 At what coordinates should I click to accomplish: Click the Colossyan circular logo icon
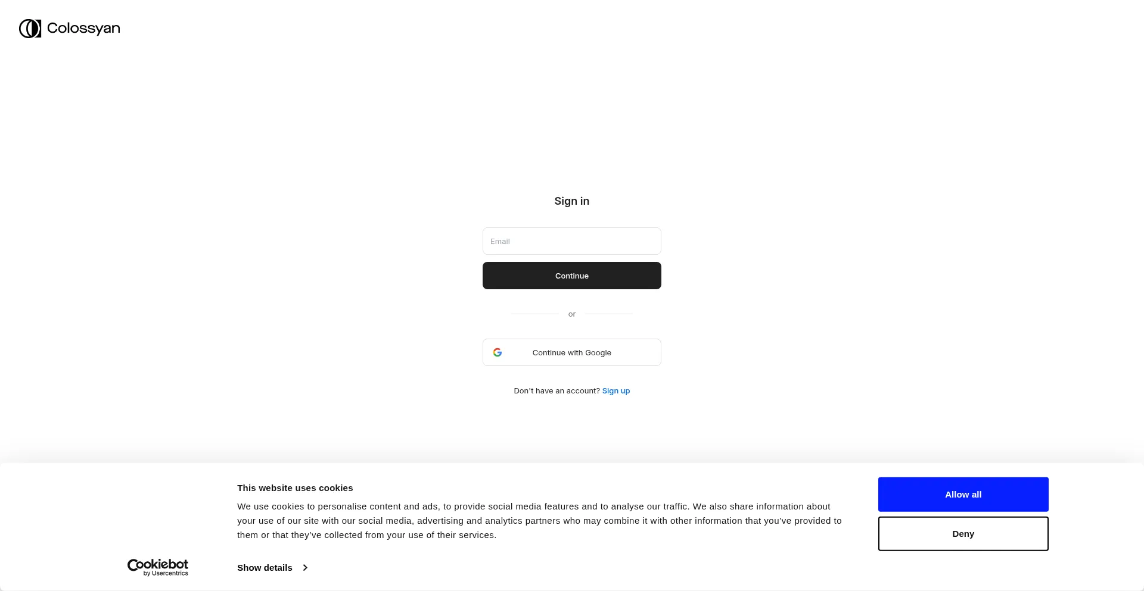point(30,29)
